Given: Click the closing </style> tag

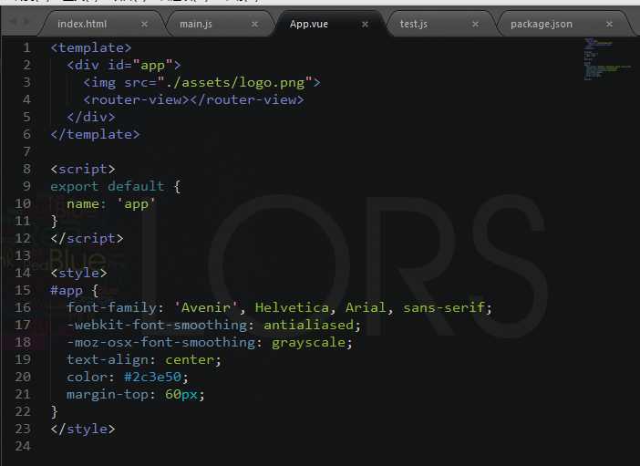Looking at the screenshot, I should click(83, 429).
